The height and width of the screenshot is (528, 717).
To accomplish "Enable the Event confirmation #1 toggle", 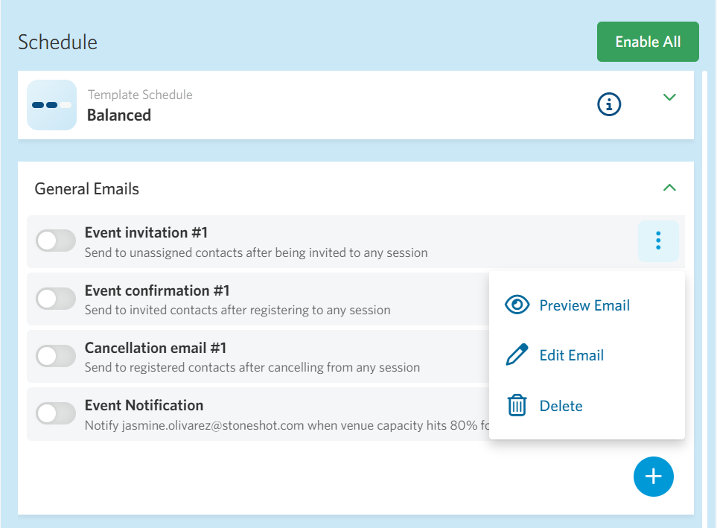I will [x=56, y=299].
